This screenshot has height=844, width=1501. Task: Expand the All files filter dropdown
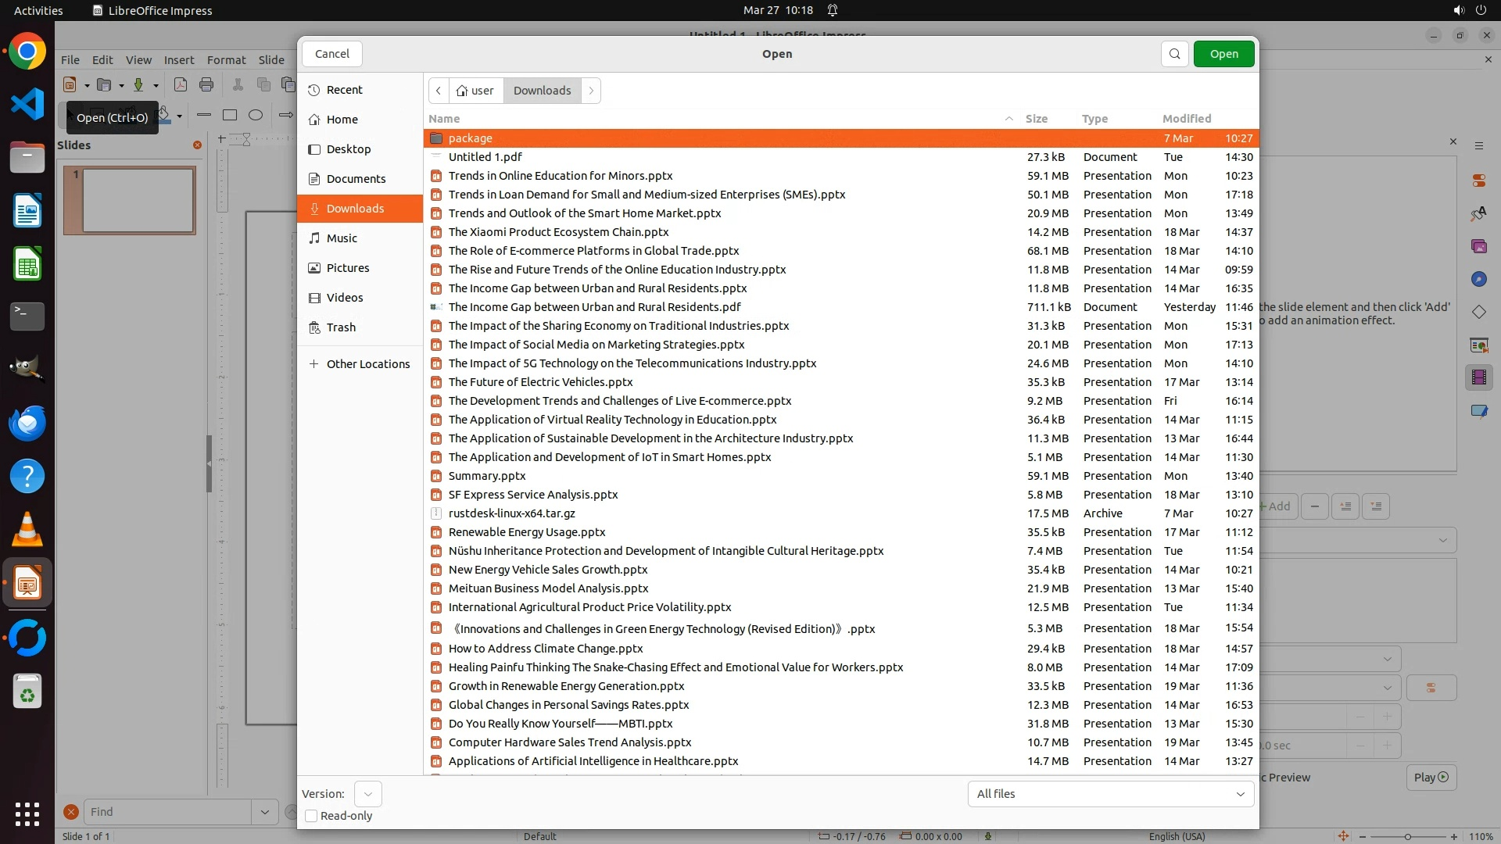coord(1110,794)
